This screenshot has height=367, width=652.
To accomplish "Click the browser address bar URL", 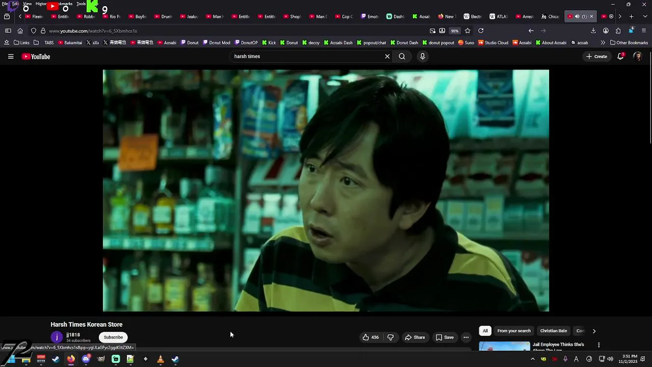I will pyautogui.click(x=93, y=31).
